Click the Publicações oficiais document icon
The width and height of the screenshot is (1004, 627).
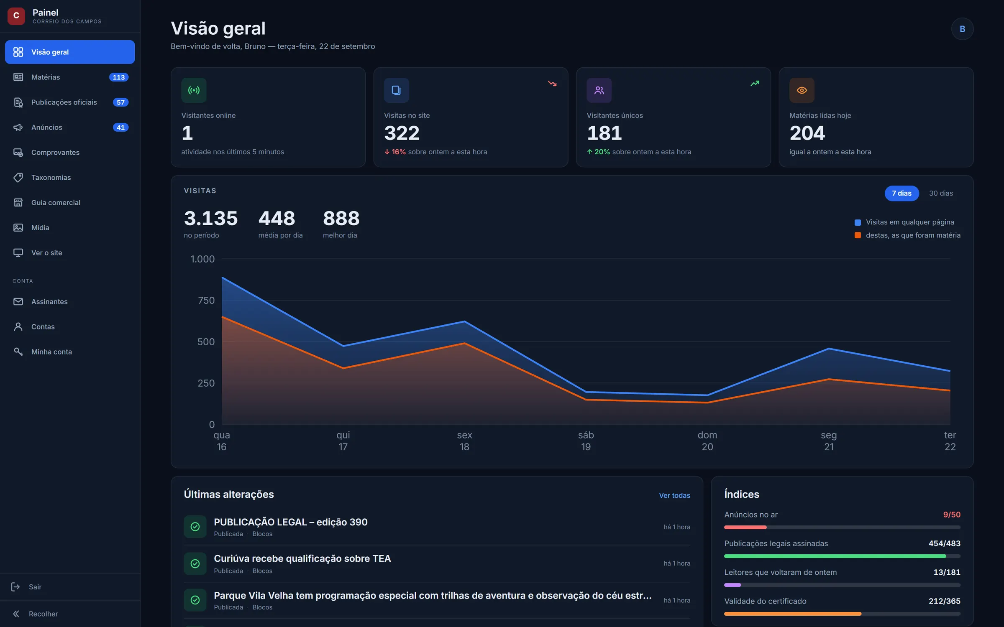(18, 102)
